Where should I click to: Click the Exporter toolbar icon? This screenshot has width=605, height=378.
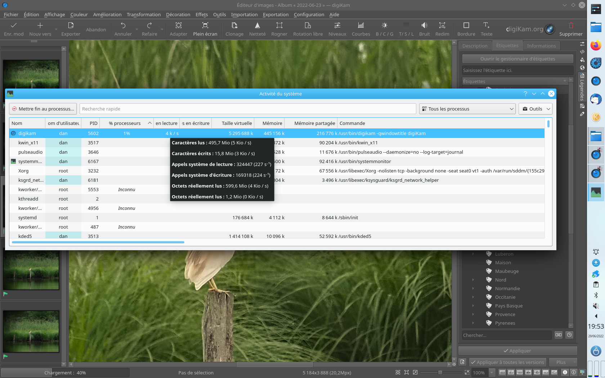click(x=71, y=25)
